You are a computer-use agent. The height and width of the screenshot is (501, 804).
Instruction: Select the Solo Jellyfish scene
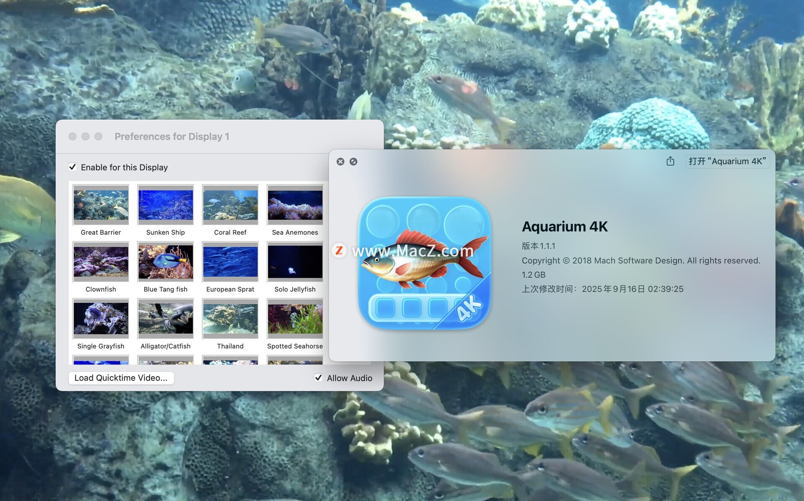295,262
